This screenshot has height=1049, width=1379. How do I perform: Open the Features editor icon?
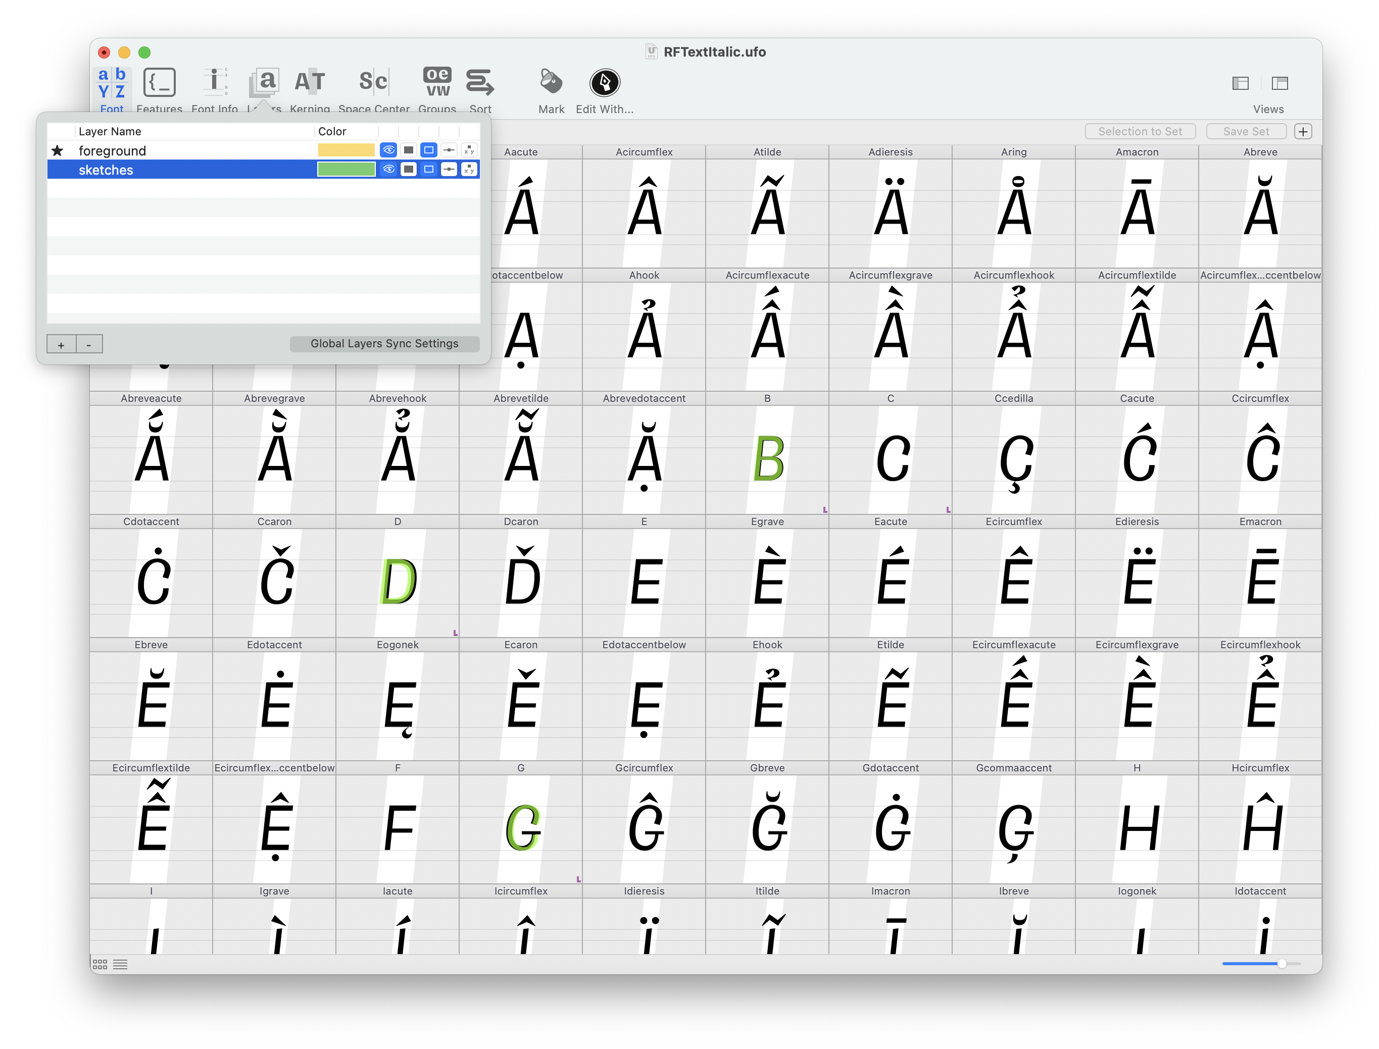[x=159, y=83]
